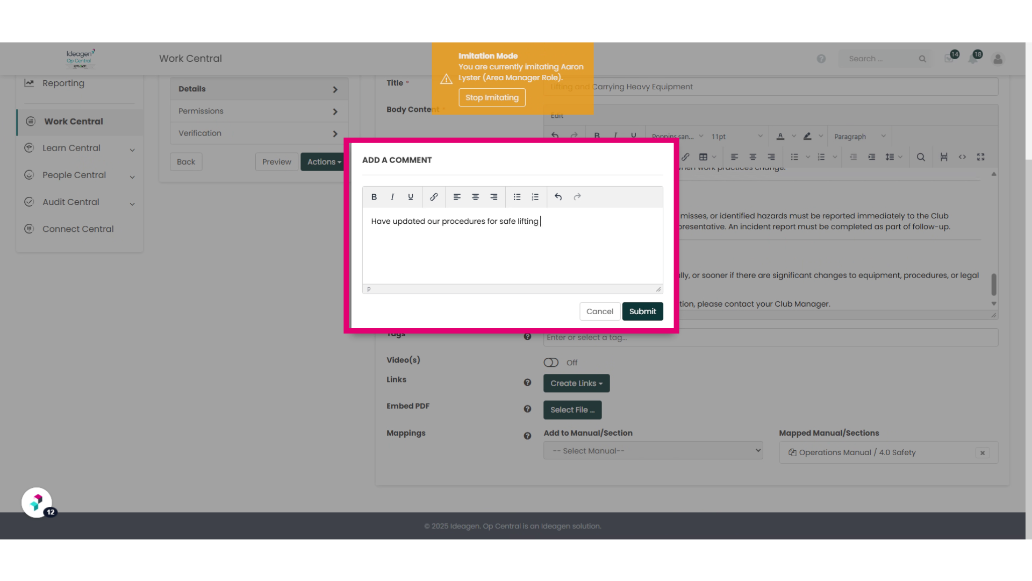Insert bullet list in comment
Image resolution: width=1032 pixels, height=581 pixels.
(517, 197)
